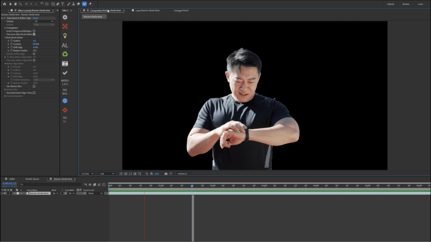This screenshot has width=431, height=242.
Task: Pick the Hand tool
Action: click(15, 4)
